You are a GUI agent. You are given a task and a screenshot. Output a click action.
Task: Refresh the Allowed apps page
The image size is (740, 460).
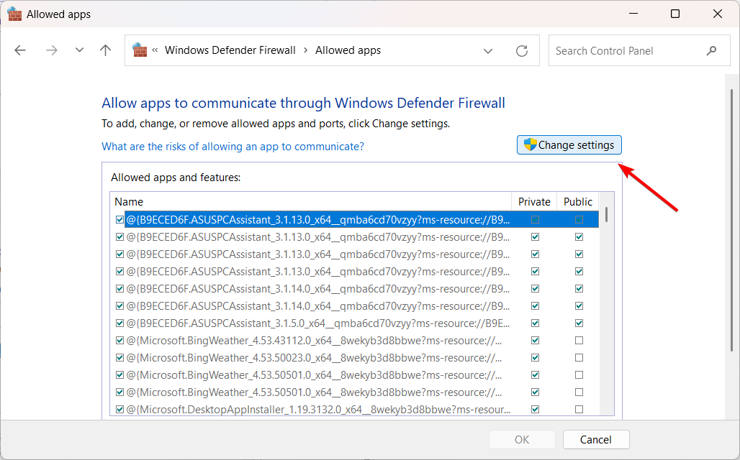click(x=522, y=51)
